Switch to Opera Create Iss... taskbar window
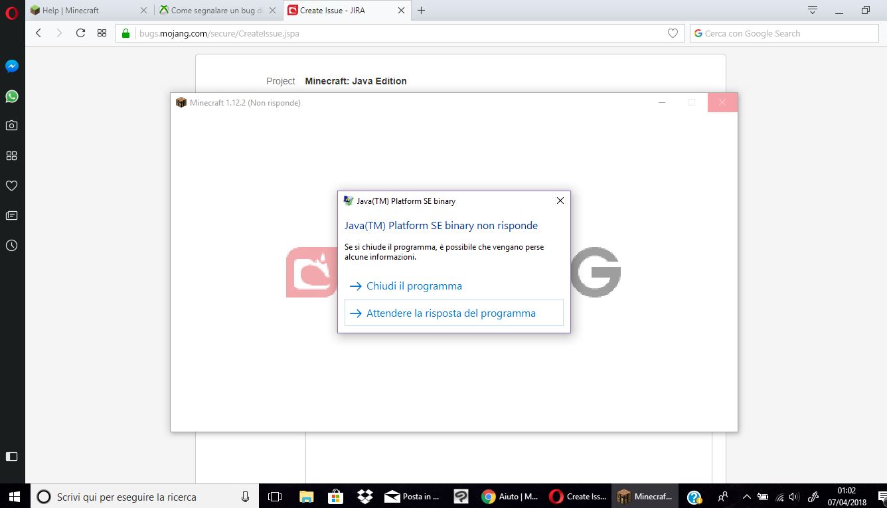The height and width of the screenshot is (508, 887). click(577, 496)
